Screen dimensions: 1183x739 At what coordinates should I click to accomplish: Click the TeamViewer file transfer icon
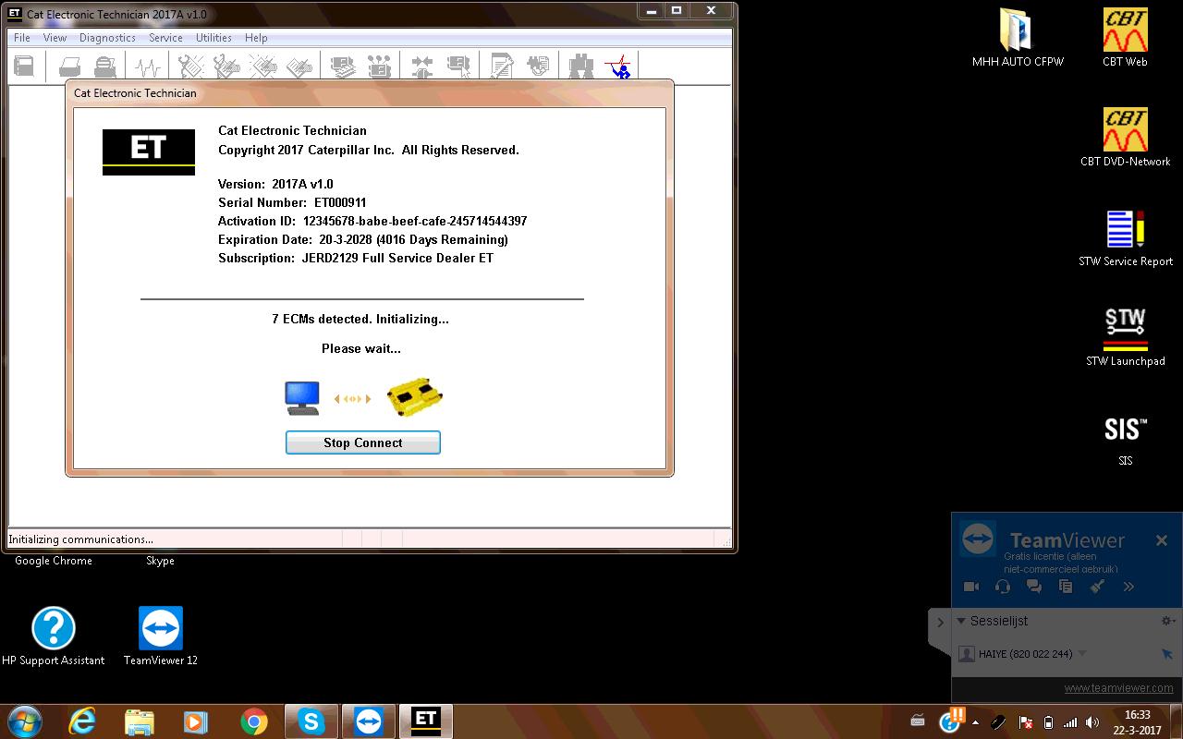click(1066, 587)
